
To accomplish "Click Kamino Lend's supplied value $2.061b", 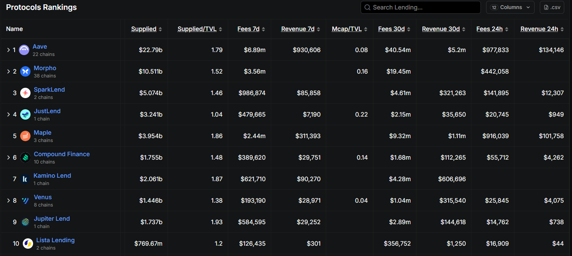I will [150, 179].
